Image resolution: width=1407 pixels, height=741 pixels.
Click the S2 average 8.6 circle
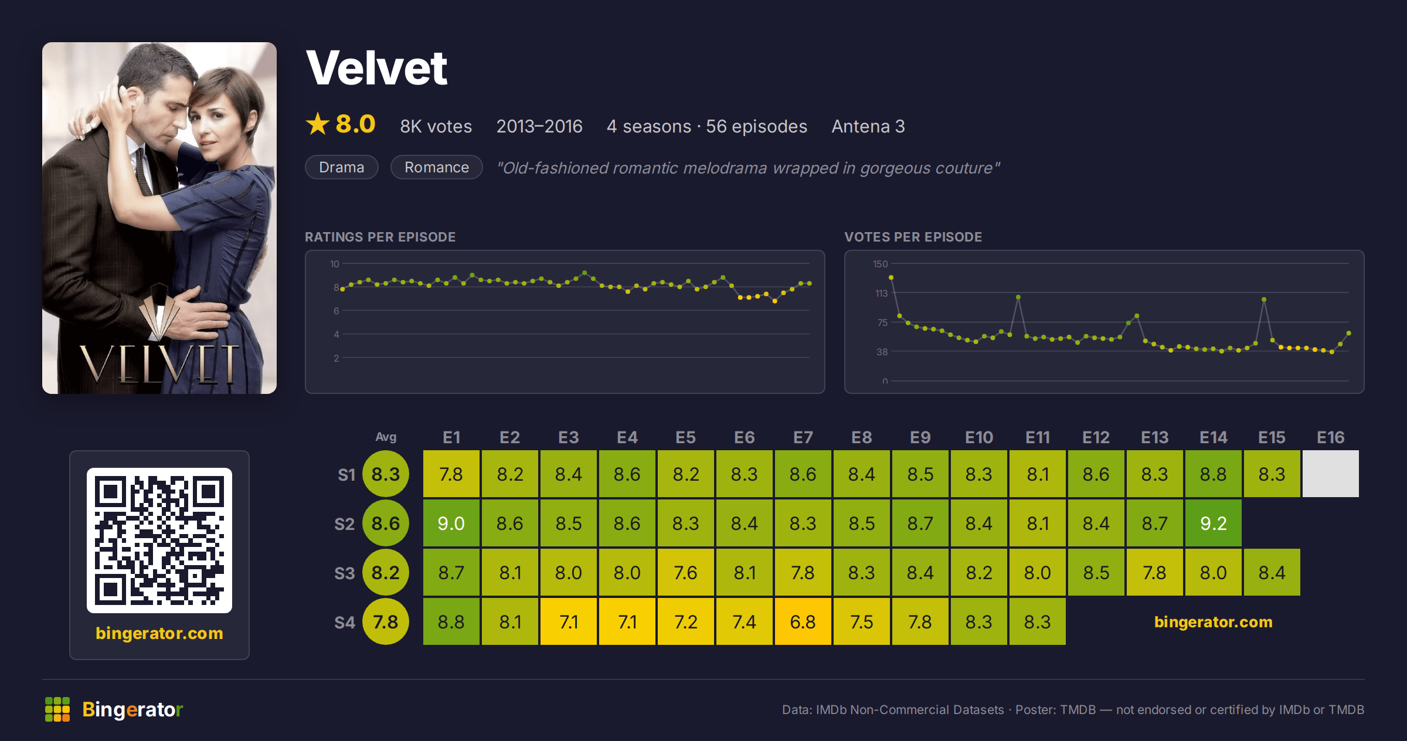coord(386,523)
